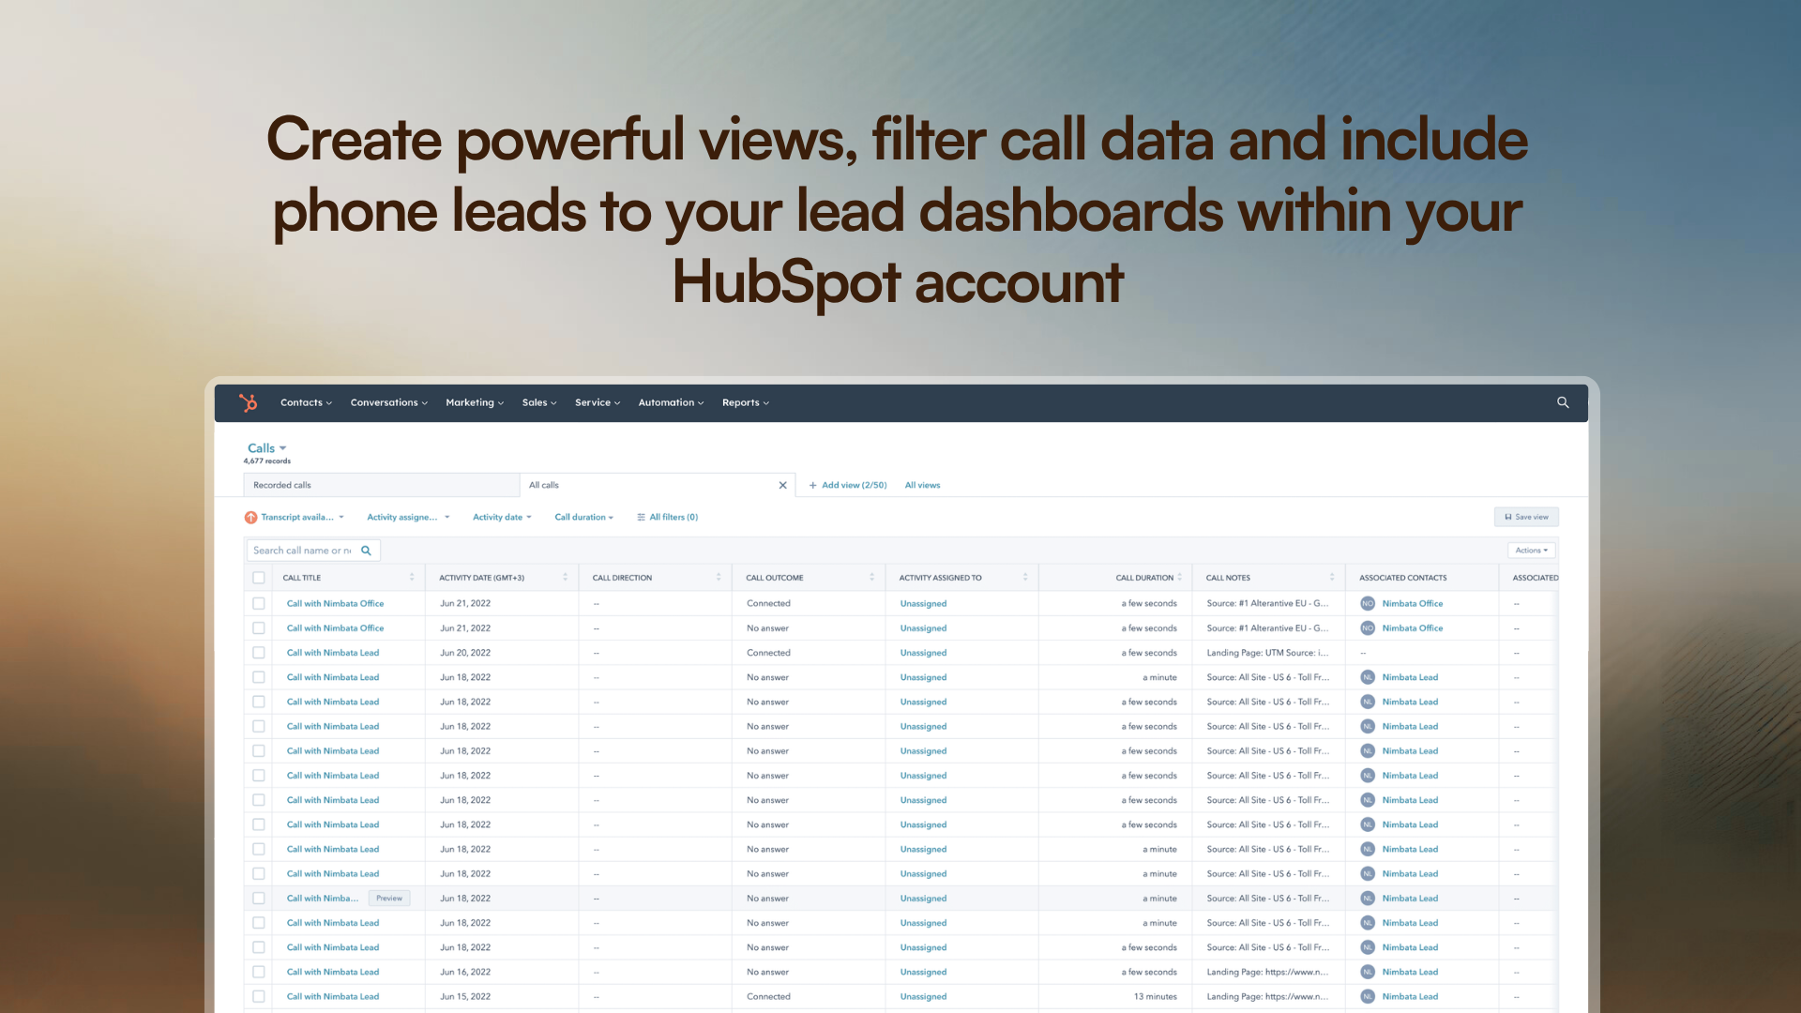Image resolution: width=1801 pixels, height=1013 pixels.
Task: Open the Conversations navigation menu
Action: [388, 402]
